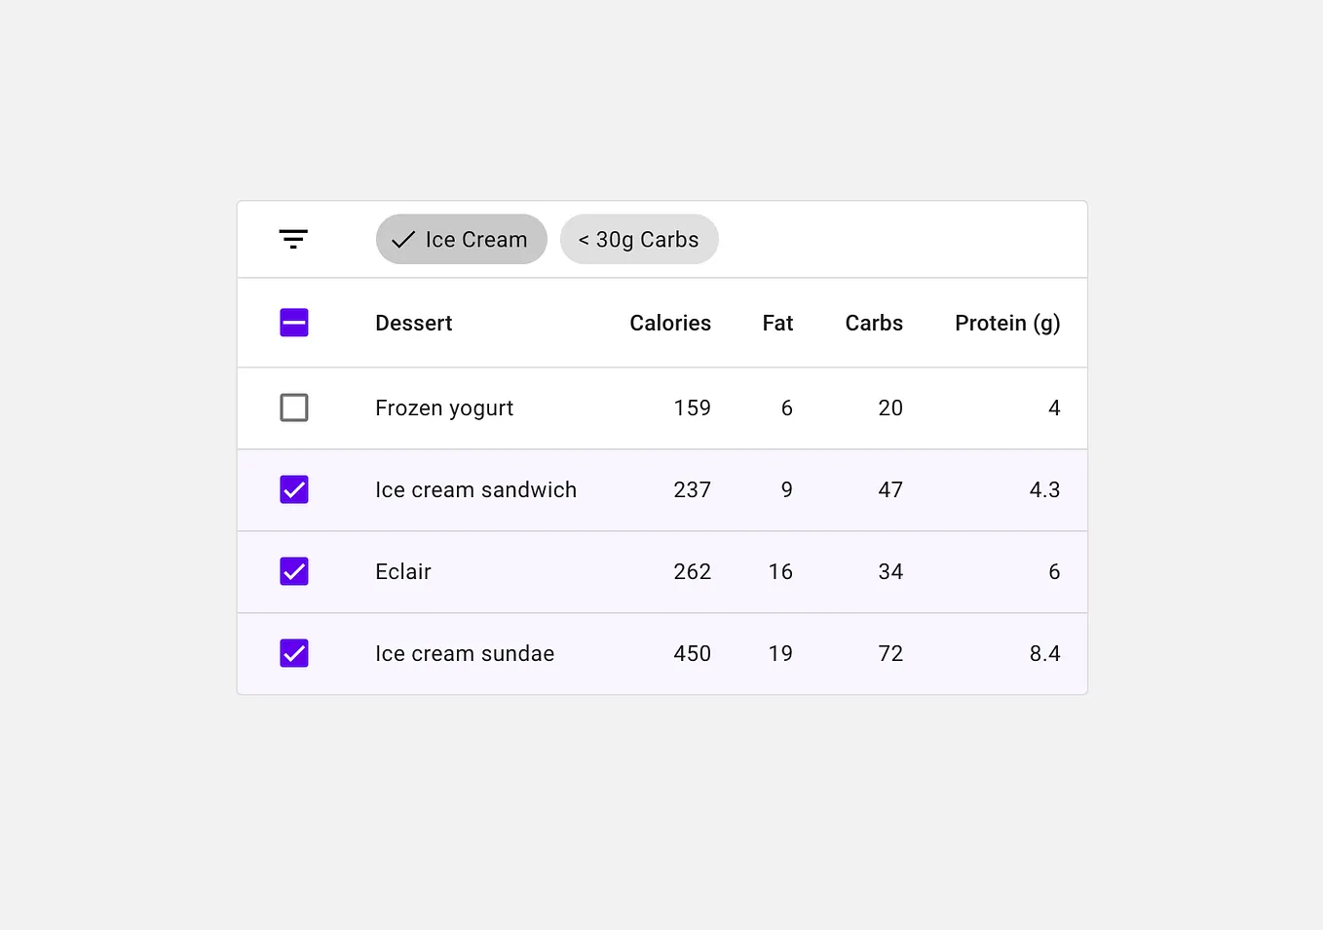Uncheck the Eclair row checkbox
1323x930 pixels.
click(x=294, y=571)
